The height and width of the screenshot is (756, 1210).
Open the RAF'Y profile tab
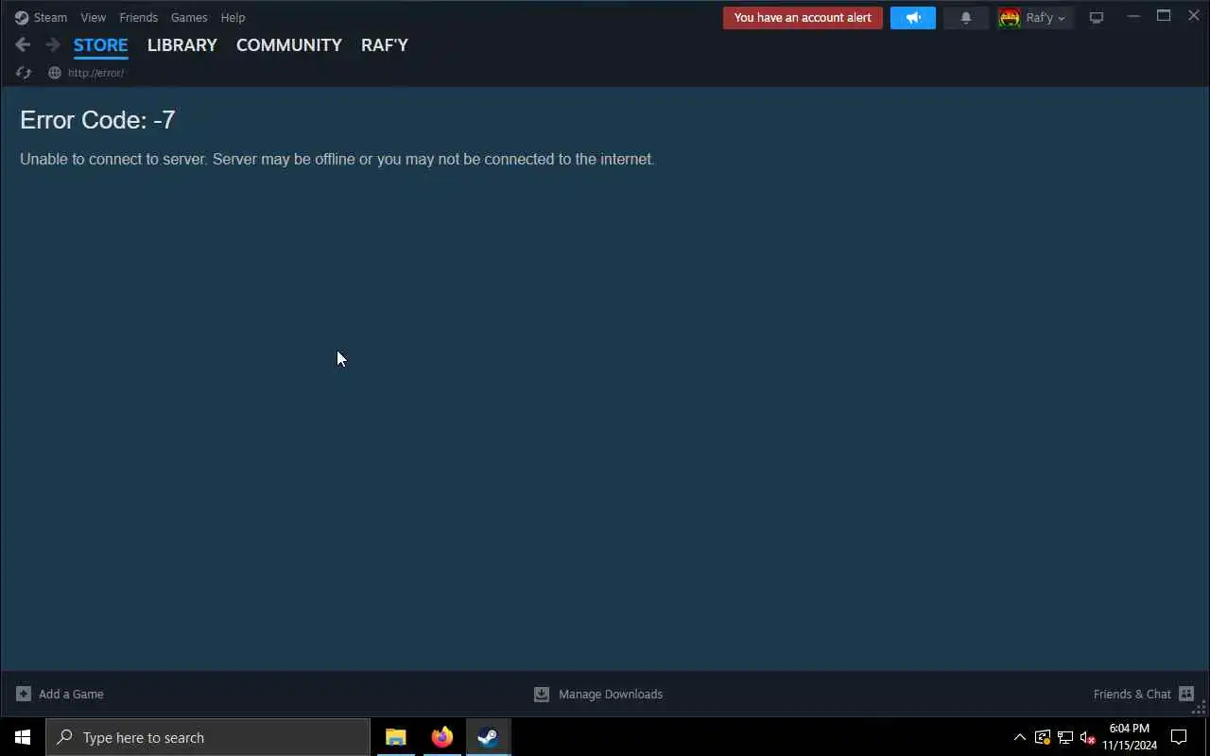tap(385, 45)
